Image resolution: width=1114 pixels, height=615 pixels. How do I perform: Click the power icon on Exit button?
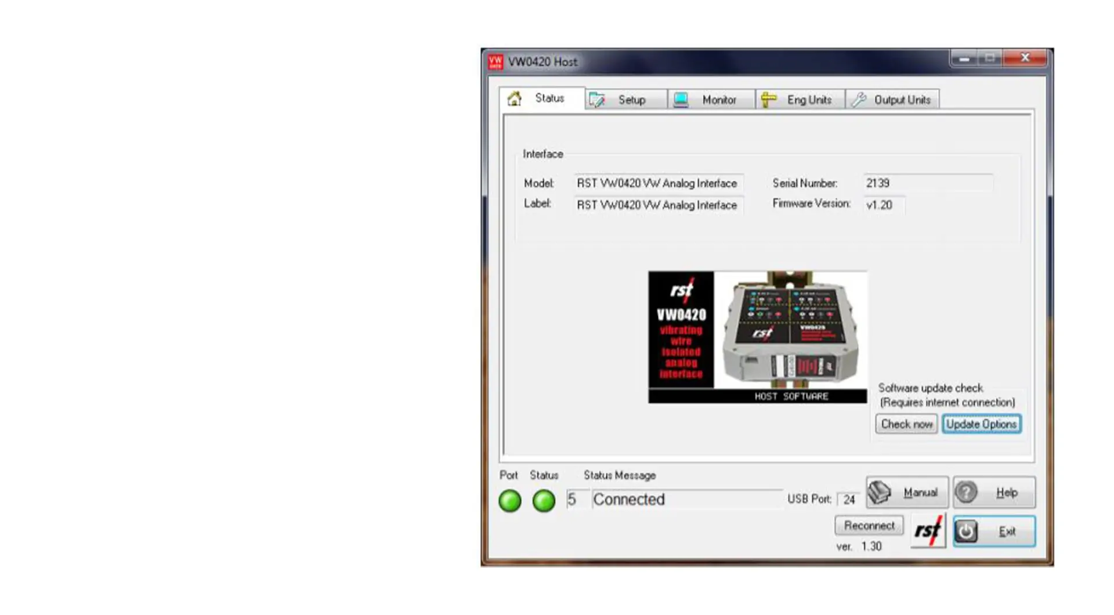pos(967,531)
